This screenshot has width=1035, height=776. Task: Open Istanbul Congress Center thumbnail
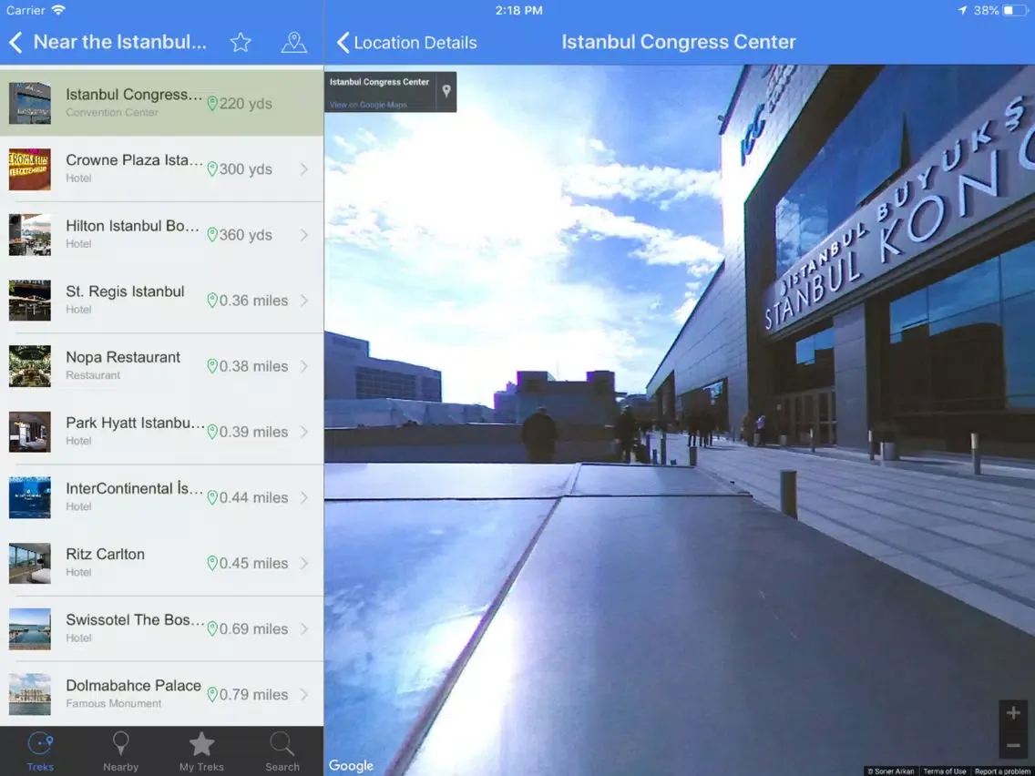coord(30,104)
